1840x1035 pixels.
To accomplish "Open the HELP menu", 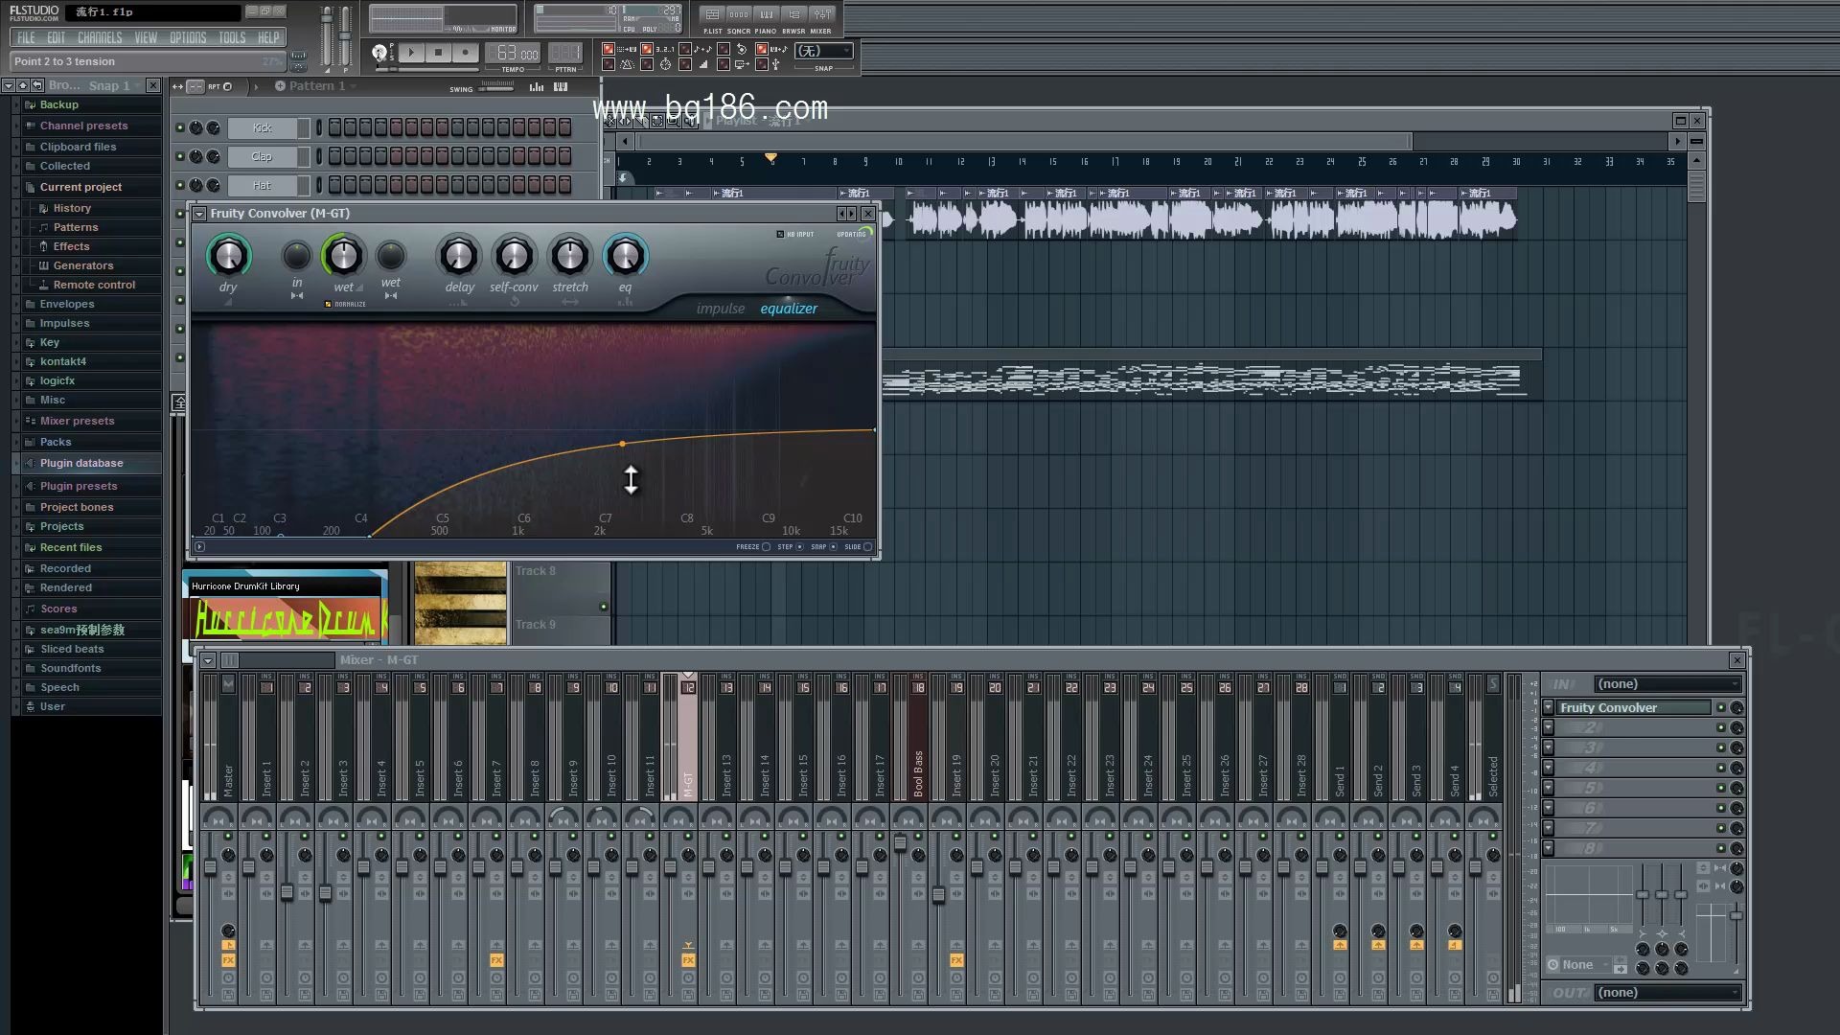I will coord(268,38).
